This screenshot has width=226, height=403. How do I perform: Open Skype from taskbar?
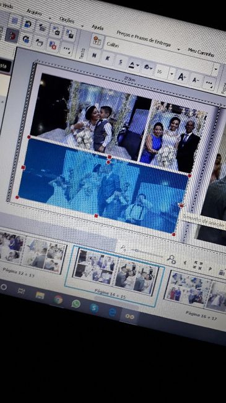pyautogui.click(x=94, y=308)
